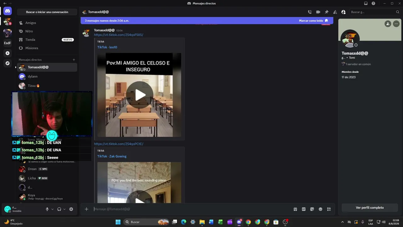403x227 pixels.
Task: Open the Misiones page
Action: click(47, 48)
